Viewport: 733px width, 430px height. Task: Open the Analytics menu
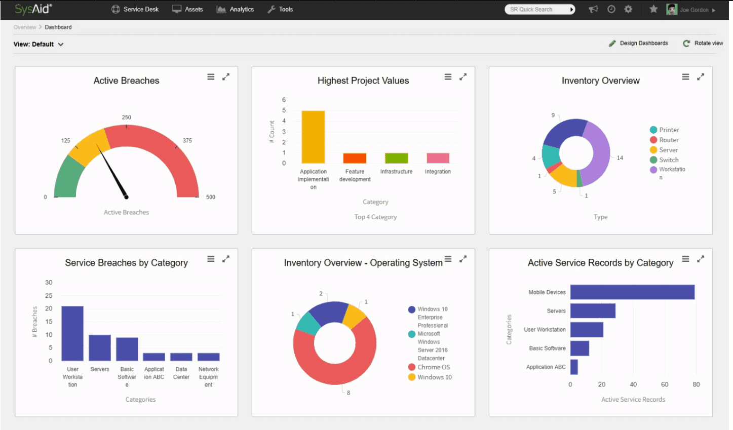click(x=236, y=9)
